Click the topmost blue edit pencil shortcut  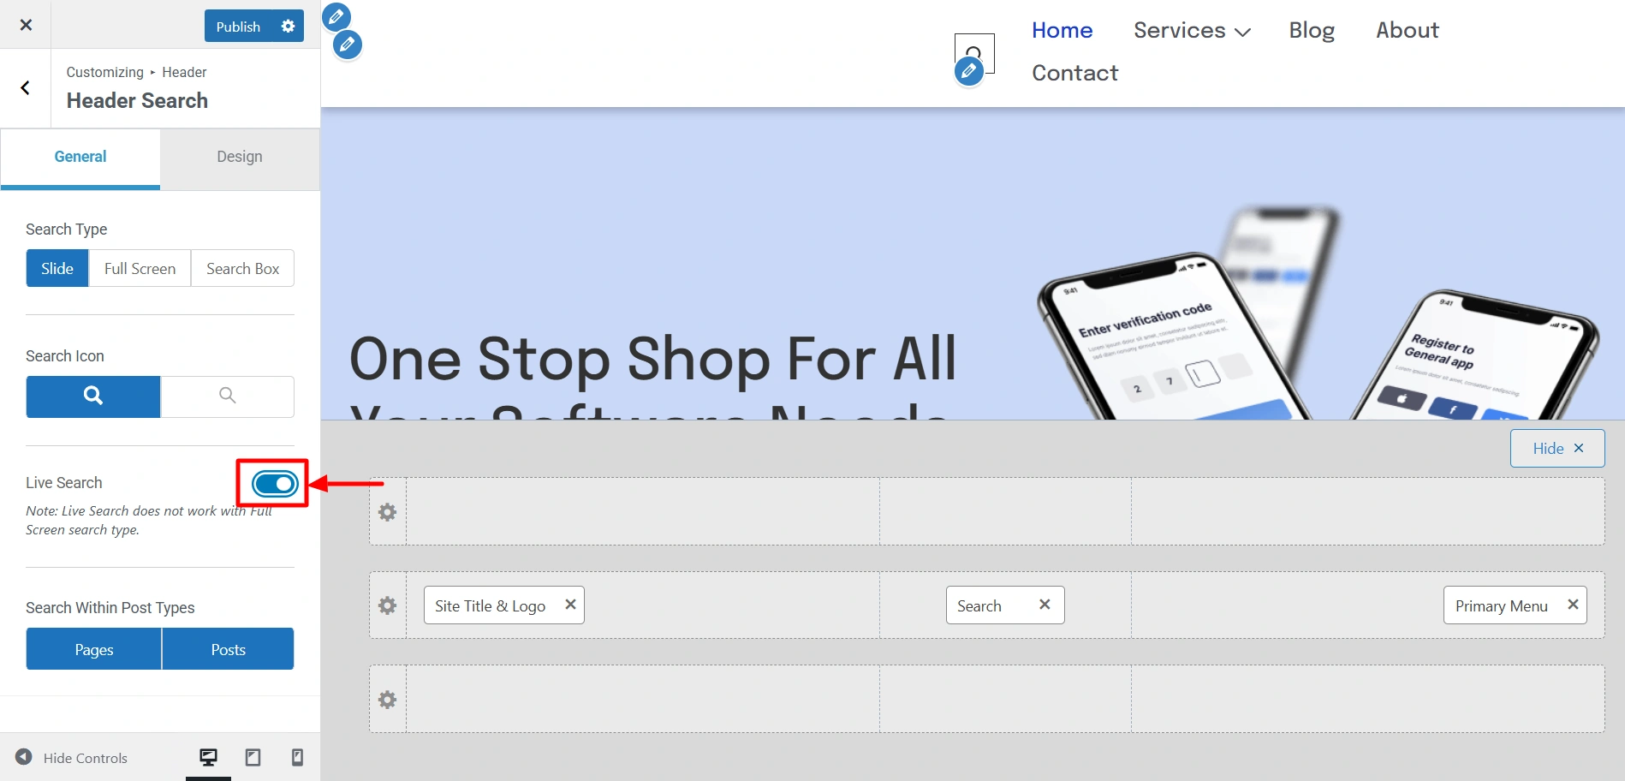tap(336, 16)
